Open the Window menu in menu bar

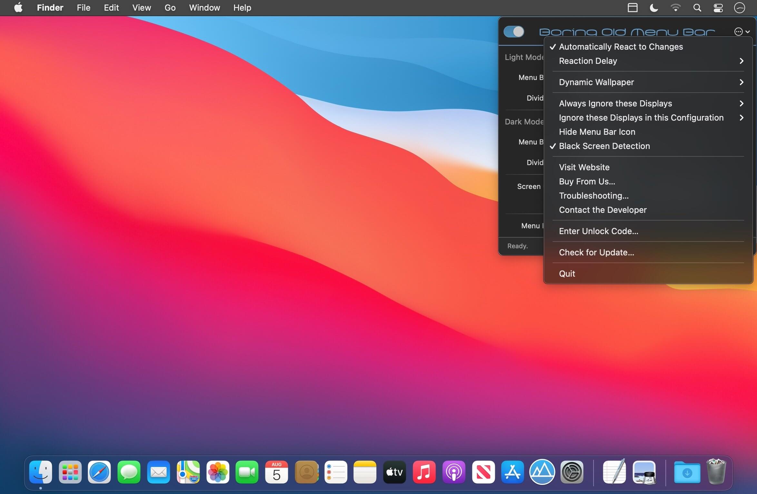(x=204, y=8)
